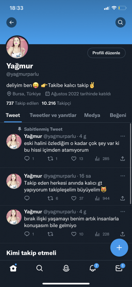The image size is (132, 287).
Task: Like the tweet about konuşasım bile gelmiyo
Action: (74, 234)
